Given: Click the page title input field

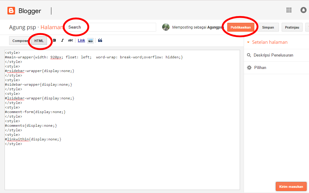Looking at the screenshot, I should 111,27.
